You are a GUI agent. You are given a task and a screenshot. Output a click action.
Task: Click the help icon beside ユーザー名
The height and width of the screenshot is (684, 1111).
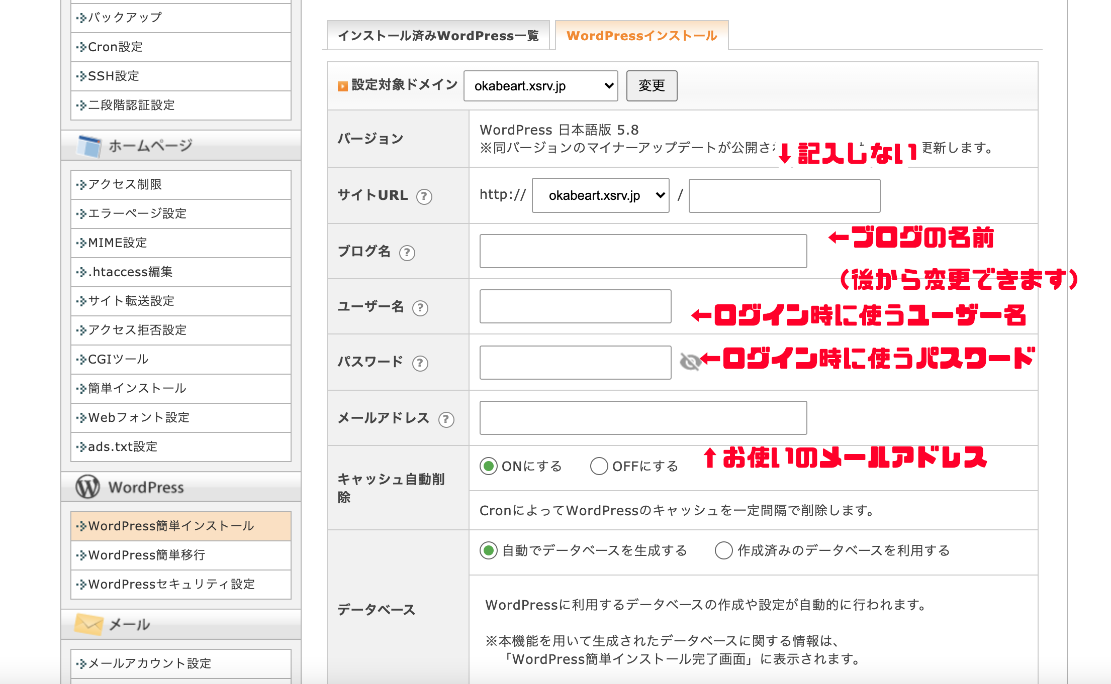coord(420,308)
